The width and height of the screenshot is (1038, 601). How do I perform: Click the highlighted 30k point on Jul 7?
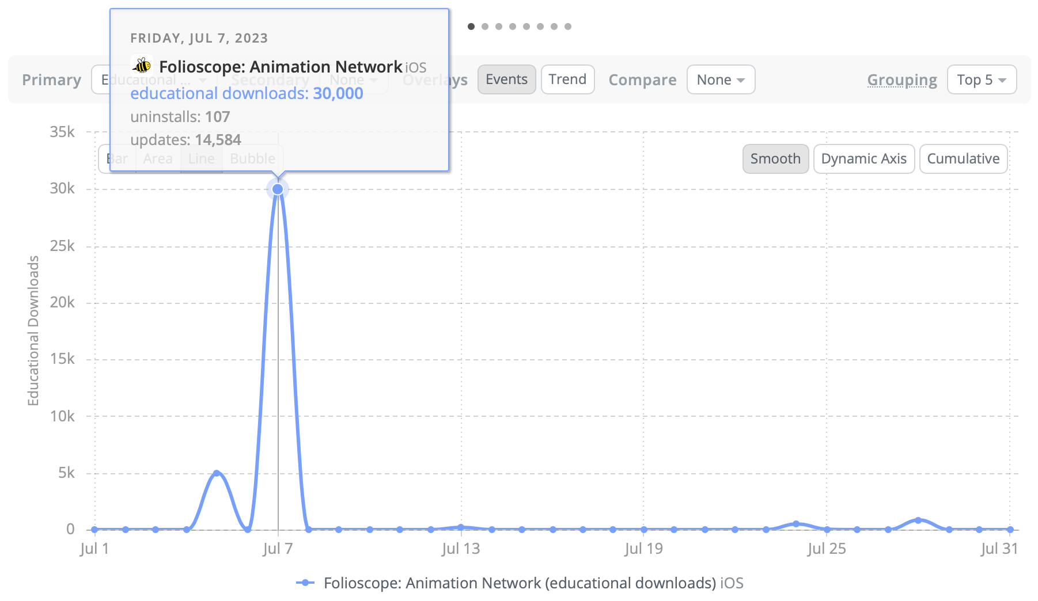pos(278,189)
